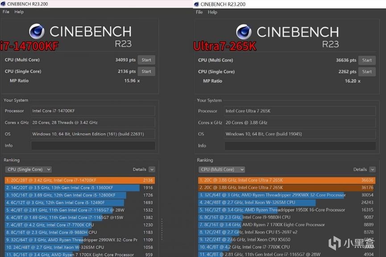Viewport: 386px width, 257px height.
Task: Select ranking row 13th Gen Core i5-13600KF
Action: (80, 188)
